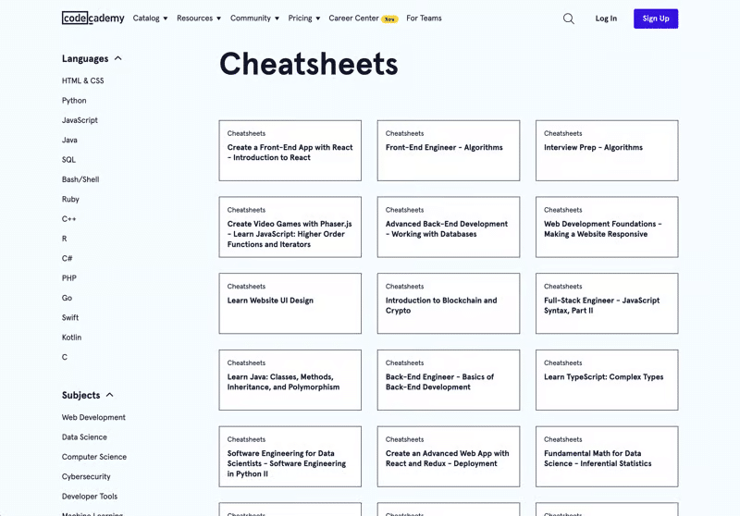The image size is (740, 516).
Task: Open Advanced Back-End Development card
Action: coord(449,227)
